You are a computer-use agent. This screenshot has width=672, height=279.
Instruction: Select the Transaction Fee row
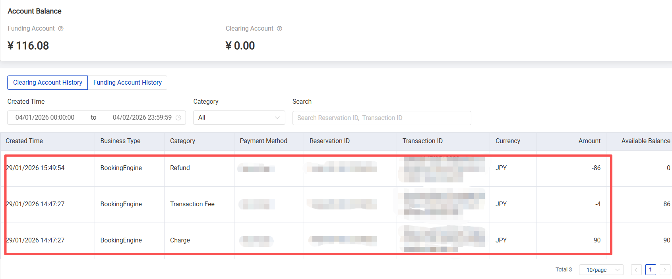click(192, 204)
